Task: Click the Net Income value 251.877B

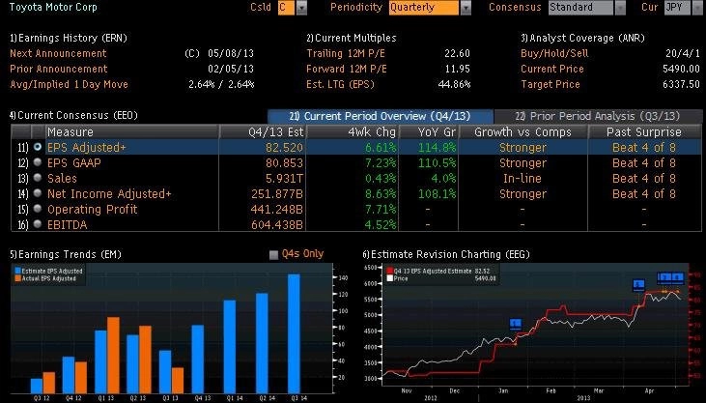Action: (x=277, y=194)
